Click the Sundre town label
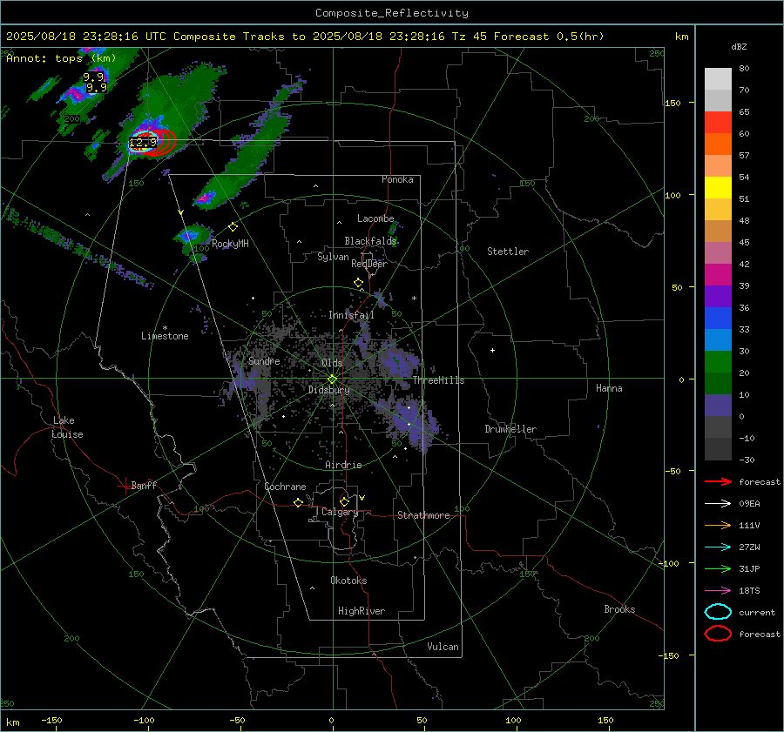784x732 pixels. (x=264, y=360)
